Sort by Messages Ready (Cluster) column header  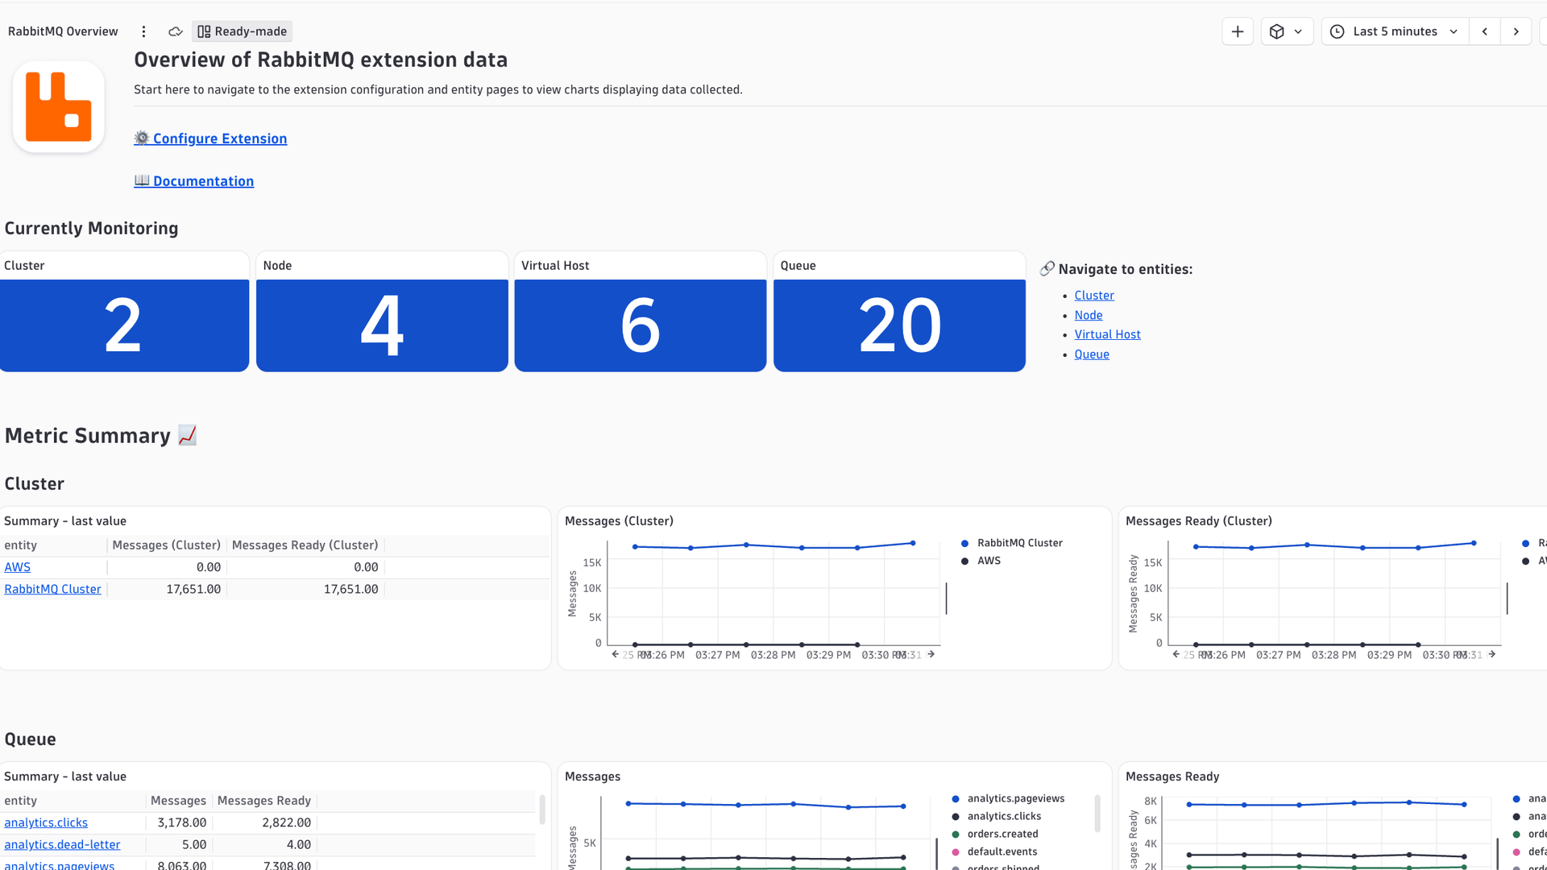pyautogui.click(x=305, y=545)
